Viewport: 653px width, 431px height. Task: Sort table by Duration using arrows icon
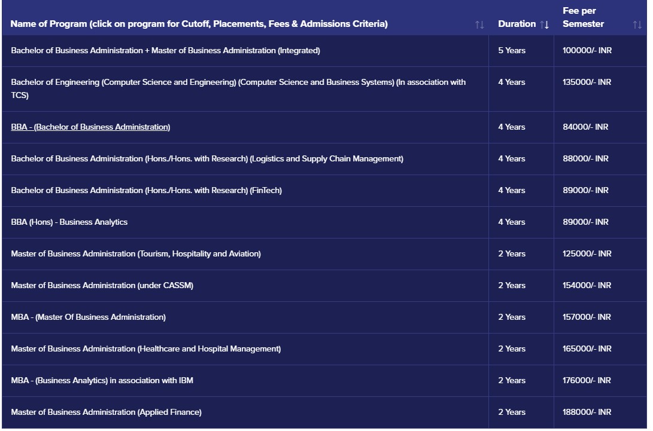point(544,25)
